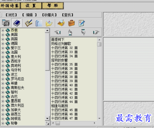Image resolution: width=154 pixels, height=128 pixels.
Task: Select 十四行诗第 34 首 in the list
Action: 64,56
